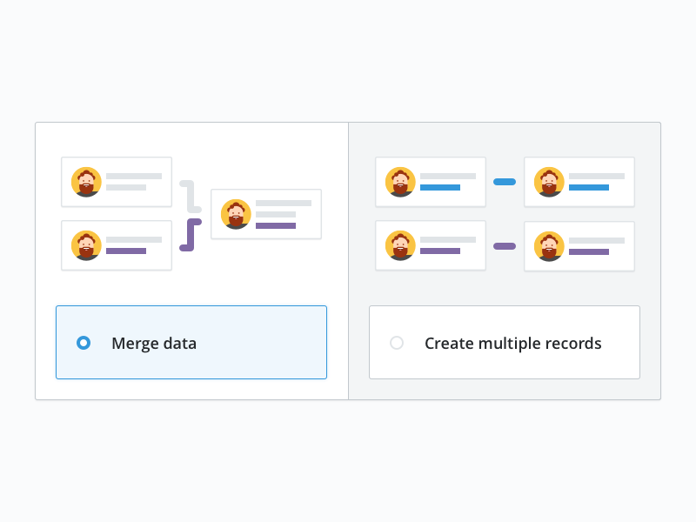The height and width of the screenshot is (522, 696).
Task: Toggle the unselected radio next to Create multiple records
Action: tap(397, 343)
